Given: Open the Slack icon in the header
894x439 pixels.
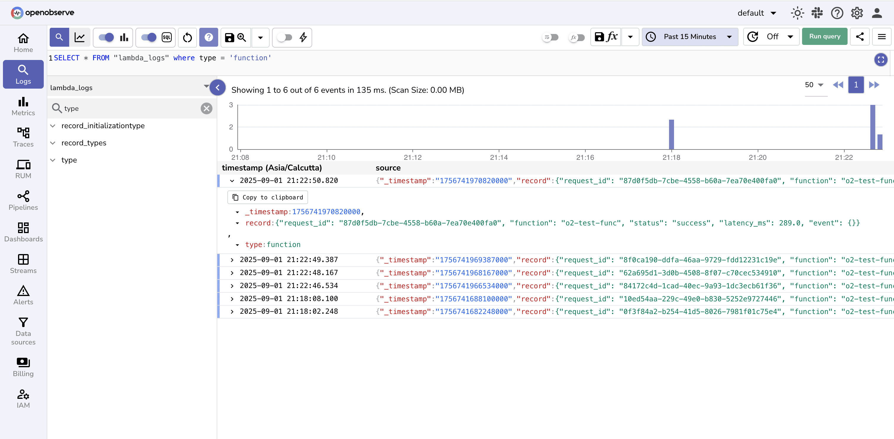Looking at the screenshot, I should point(817,13).
